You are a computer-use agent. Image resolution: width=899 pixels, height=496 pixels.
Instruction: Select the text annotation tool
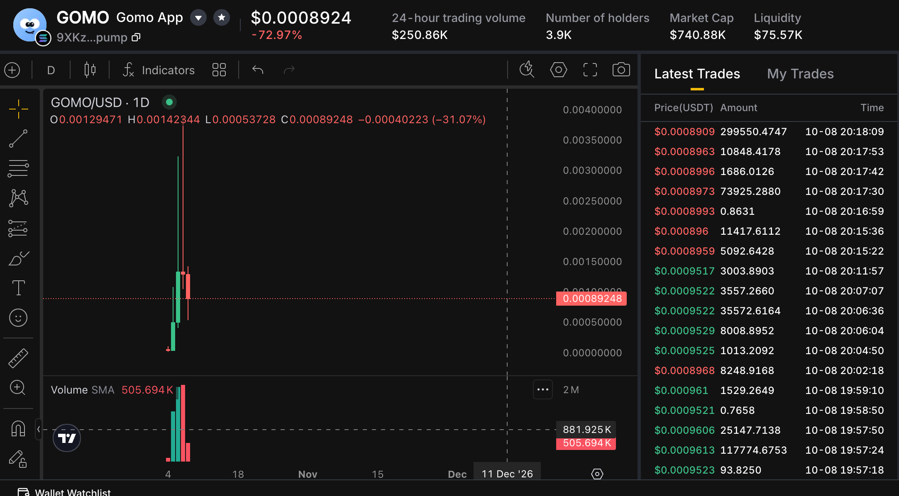(x=18, y=288)
